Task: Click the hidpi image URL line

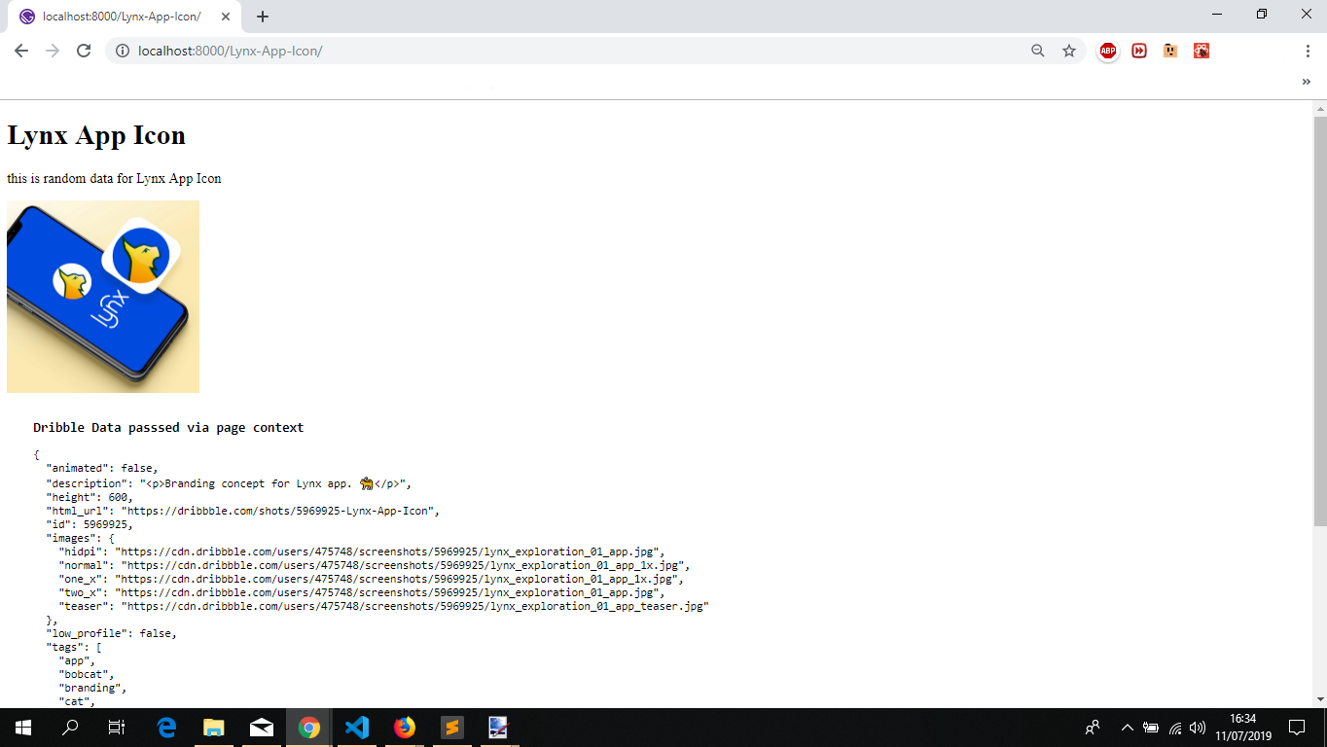Action: coord(361,551)
